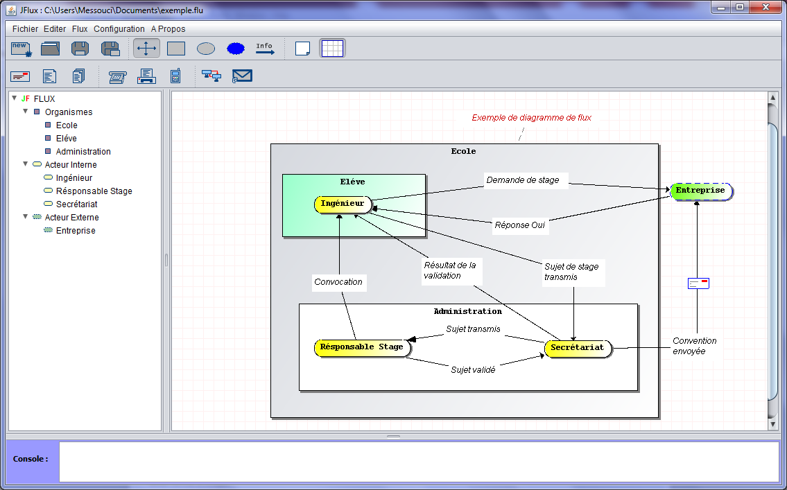Click the Acteur Interne tree label

point(71,164)
